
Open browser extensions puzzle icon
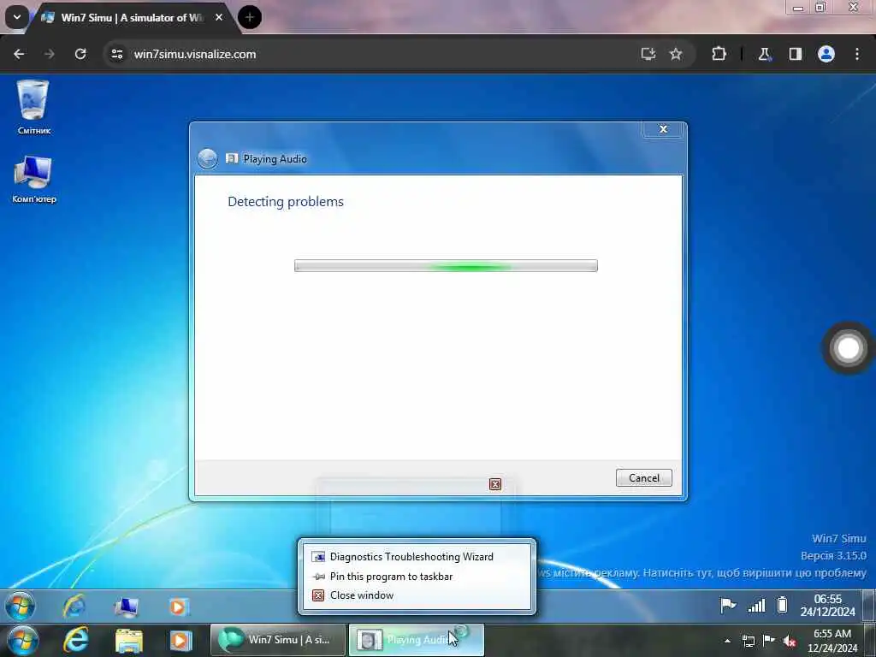(719, 54)
